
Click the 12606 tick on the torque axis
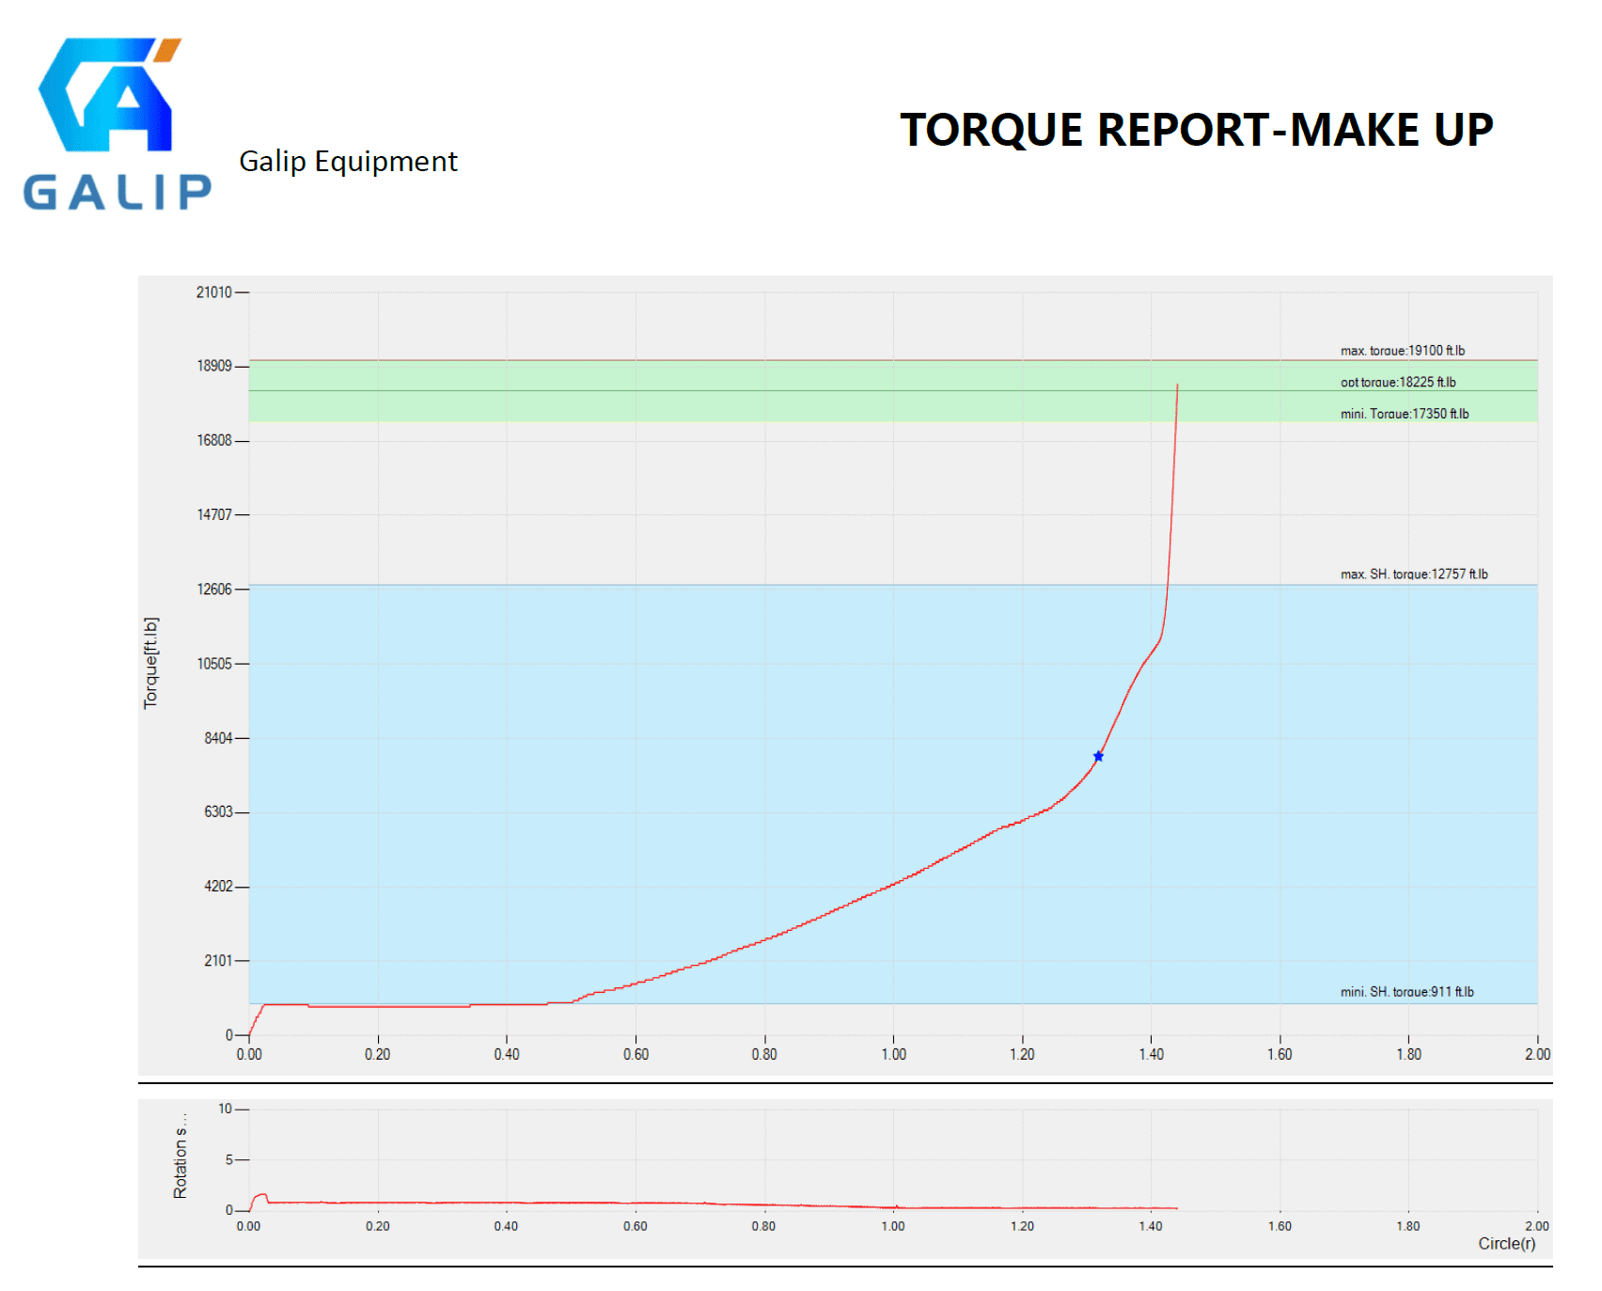coord(214,590)
